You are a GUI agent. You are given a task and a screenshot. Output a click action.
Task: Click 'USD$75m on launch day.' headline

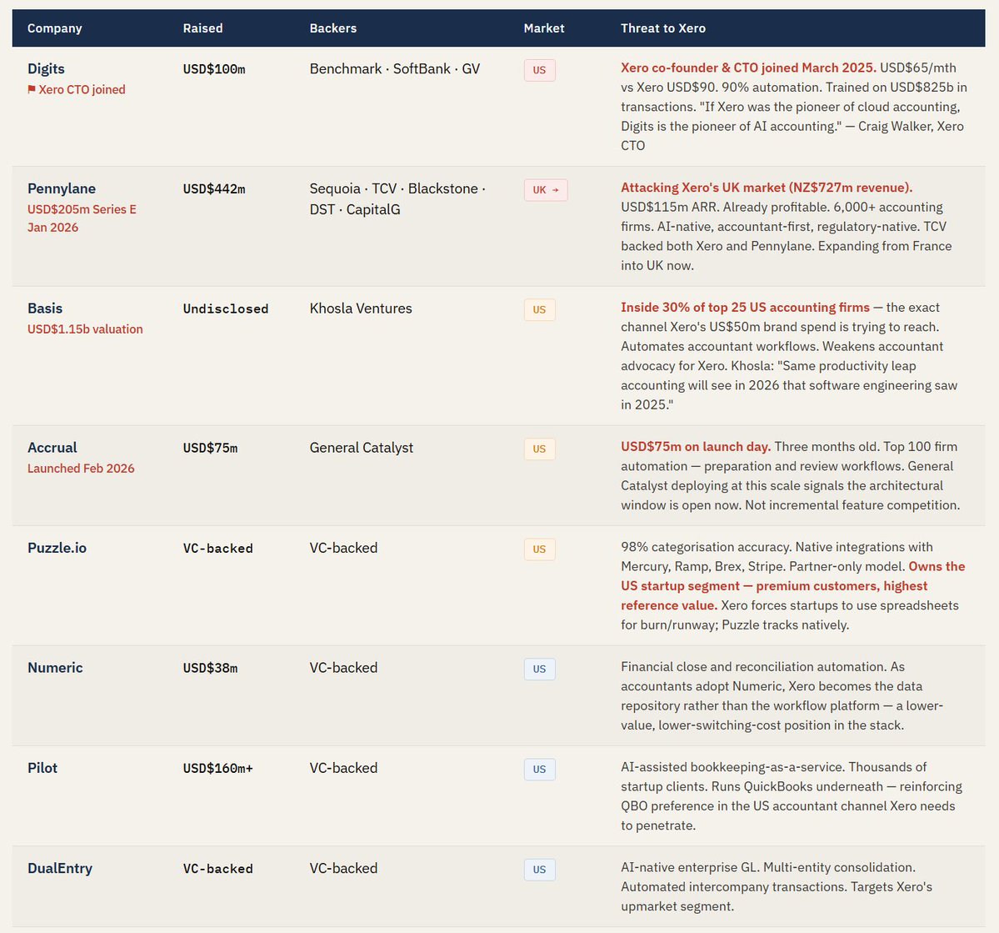point(696,446)
